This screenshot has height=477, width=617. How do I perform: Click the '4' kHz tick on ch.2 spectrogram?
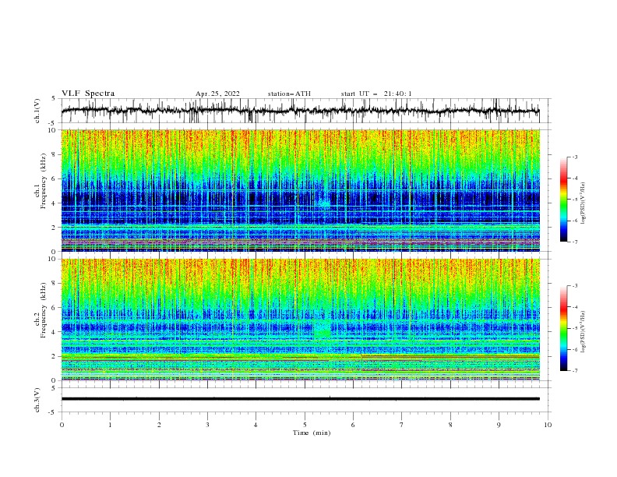coord(55,332)
